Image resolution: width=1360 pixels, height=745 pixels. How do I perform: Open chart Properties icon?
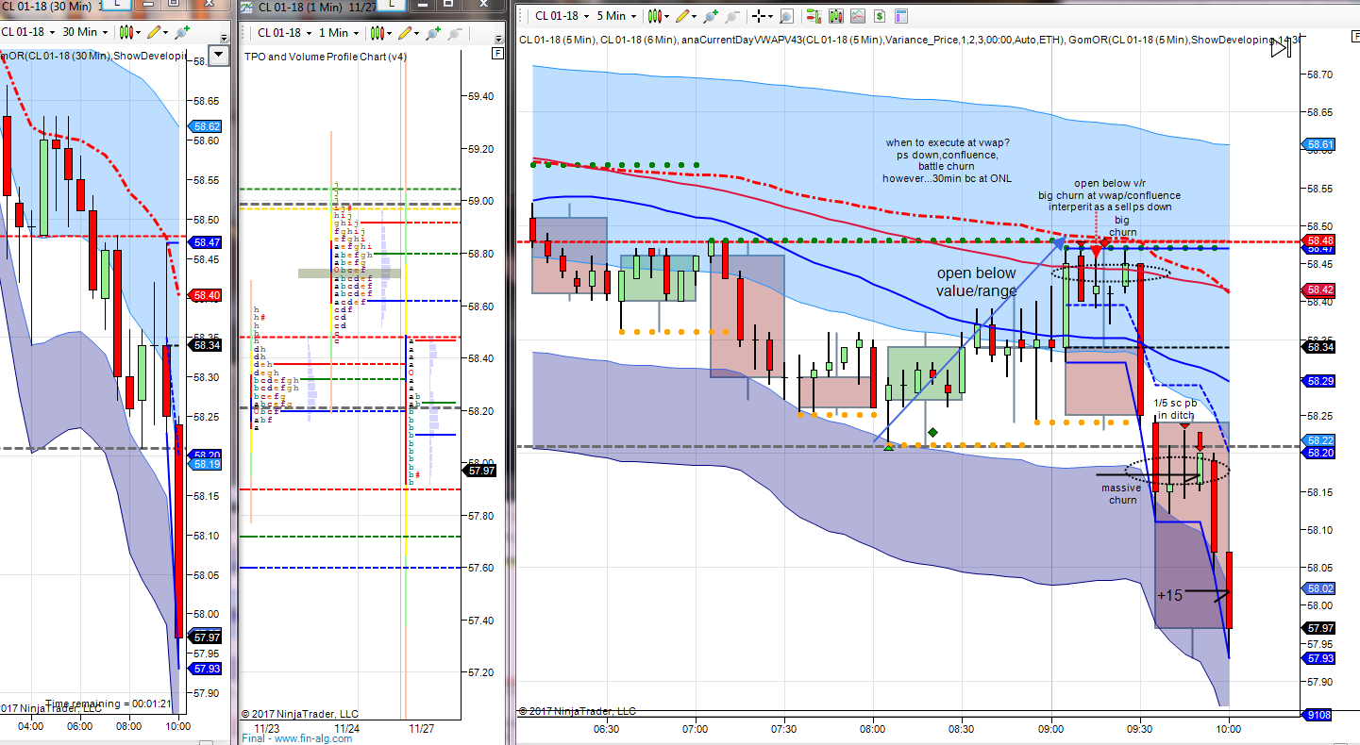point(902,16)
